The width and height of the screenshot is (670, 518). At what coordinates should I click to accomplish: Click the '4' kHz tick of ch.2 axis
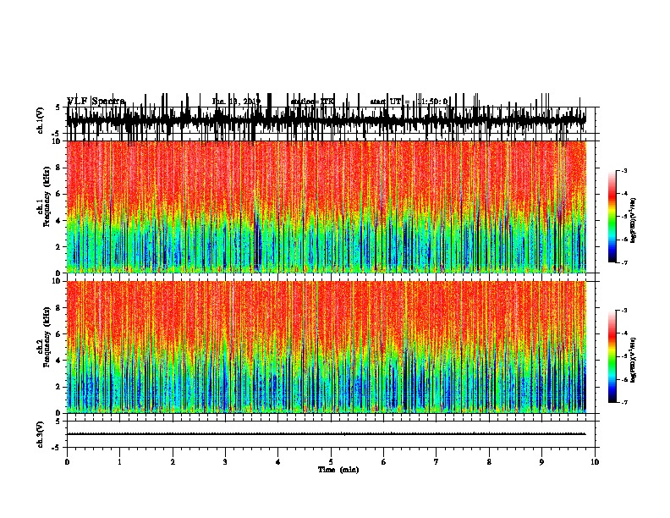click(59, 361)
